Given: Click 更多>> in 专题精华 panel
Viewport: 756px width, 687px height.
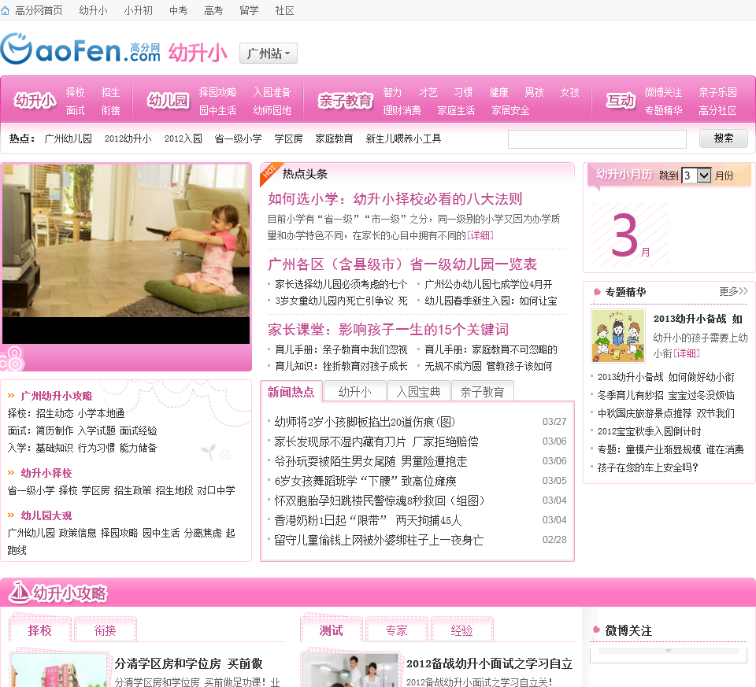Looking at the screenshot, I should [733, 291].
